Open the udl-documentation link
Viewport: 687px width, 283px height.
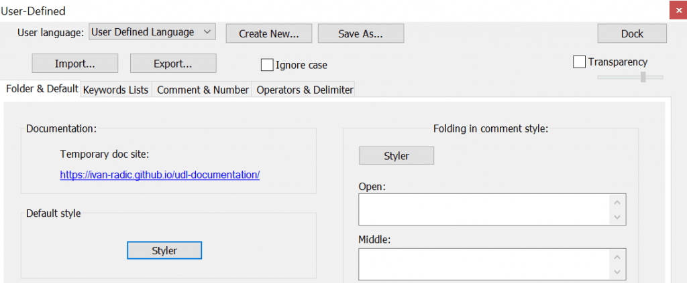pyautogui.click(x=160, y=175)
